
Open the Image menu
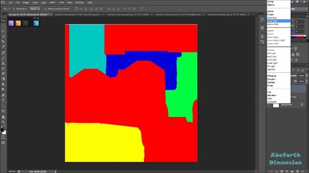click(x=26, y=2)
